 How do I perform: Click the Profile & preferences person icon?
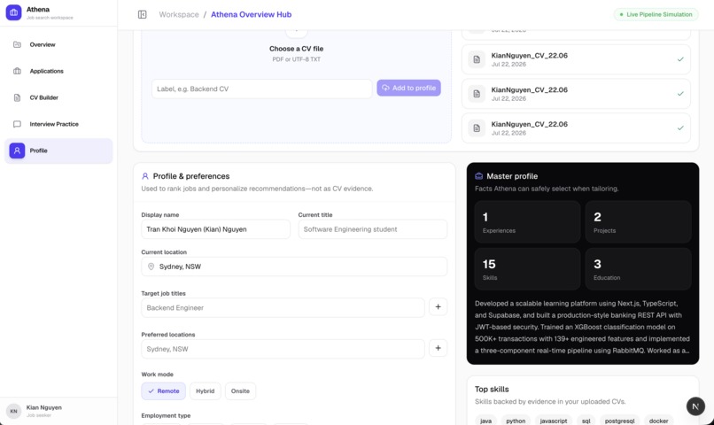pos(145,176)
